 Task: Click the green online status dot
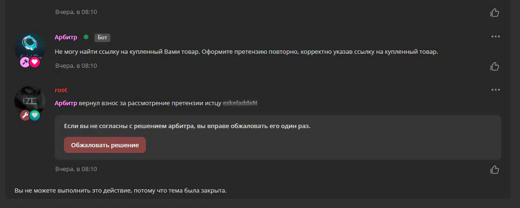click(86, 37)
